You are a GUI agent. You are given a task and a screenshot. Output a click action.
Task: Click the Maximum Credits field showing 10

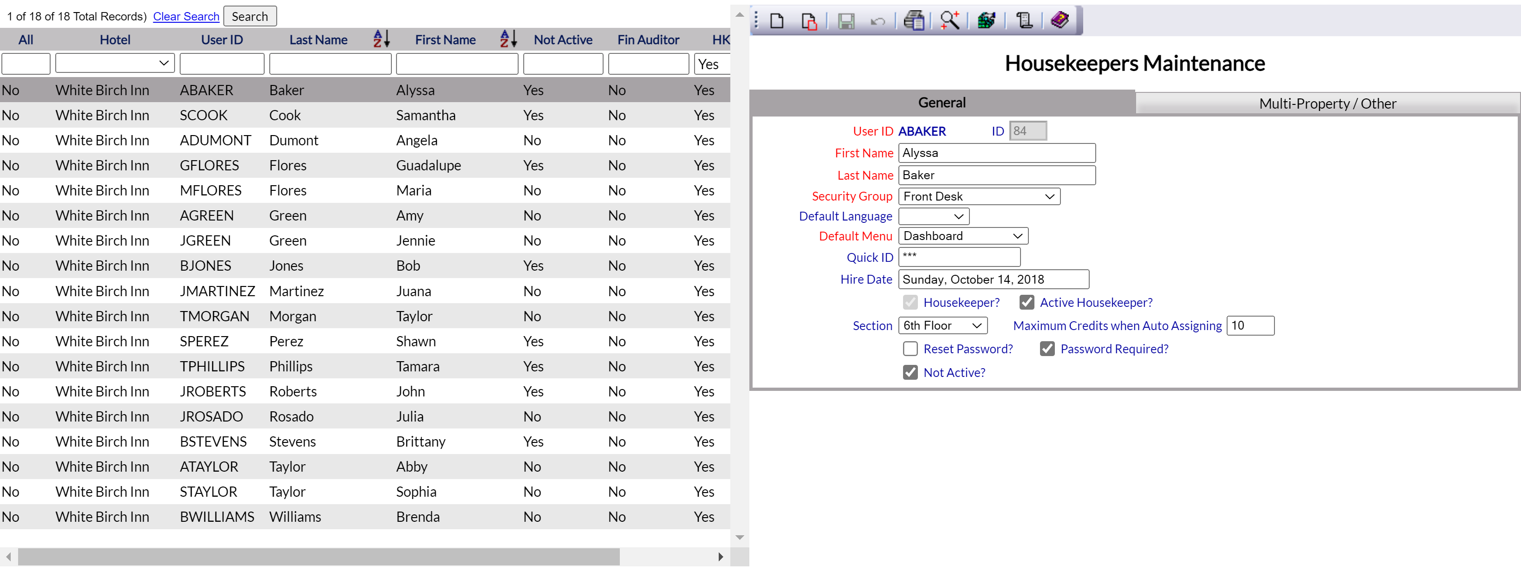click(x=1251, y=326)
